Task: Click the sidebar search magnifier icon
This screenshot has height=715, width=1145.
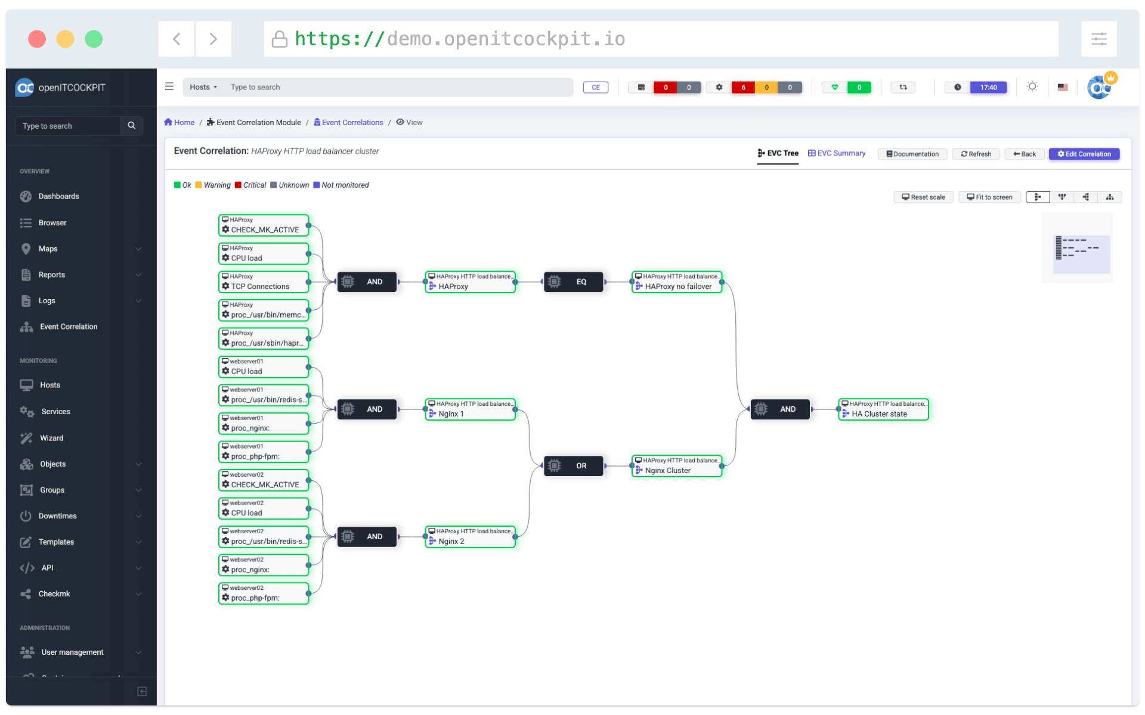Action: point(132,126)
